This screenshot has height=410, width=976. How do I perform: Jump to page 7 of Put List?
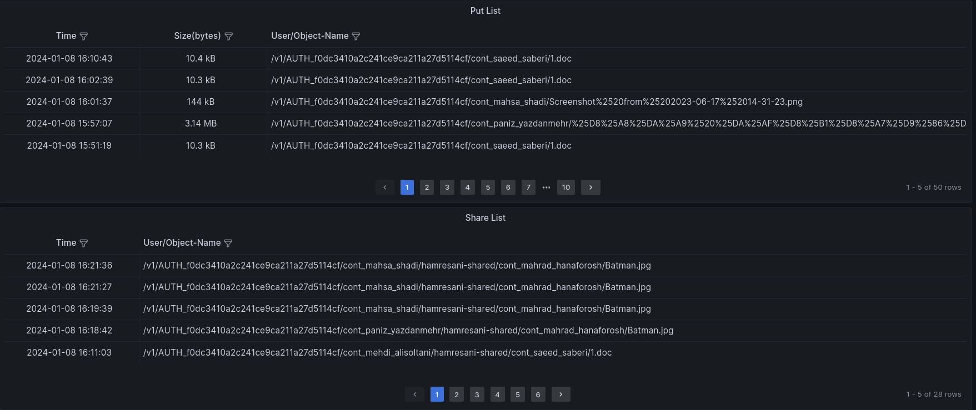(528, 188)
